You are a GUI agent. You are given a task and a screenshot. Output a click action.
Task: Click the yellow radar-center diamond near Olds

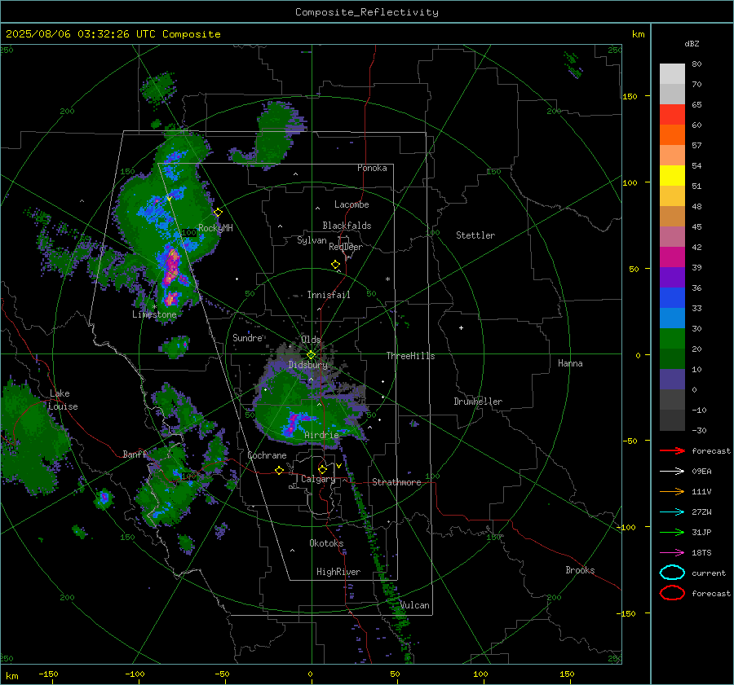click(x=311, y=355)
